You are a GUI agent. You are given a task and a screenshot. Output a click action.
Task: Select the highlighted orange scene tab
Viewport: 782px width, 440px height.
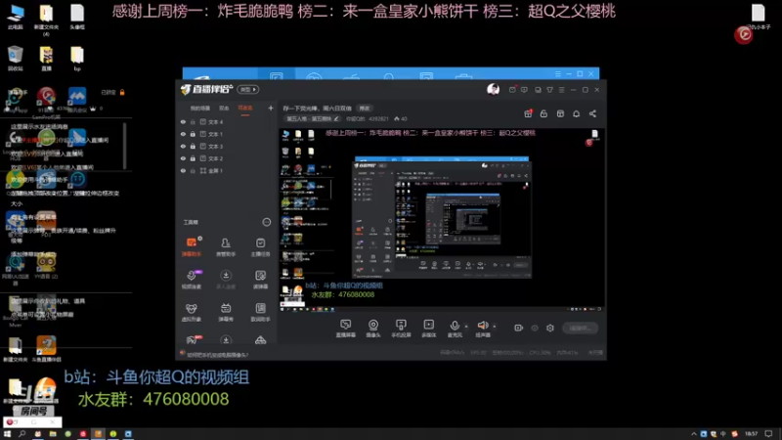(245, 108)
